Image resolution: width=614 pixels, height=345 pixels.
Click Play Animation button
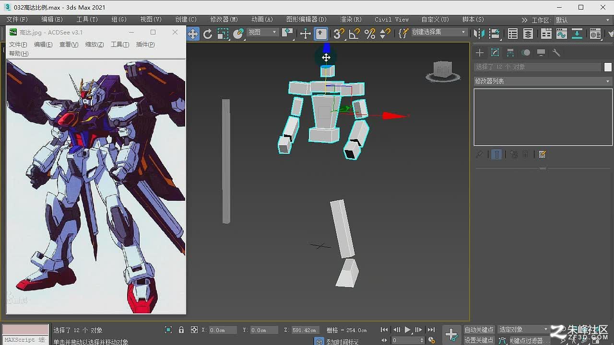point(408,330)
